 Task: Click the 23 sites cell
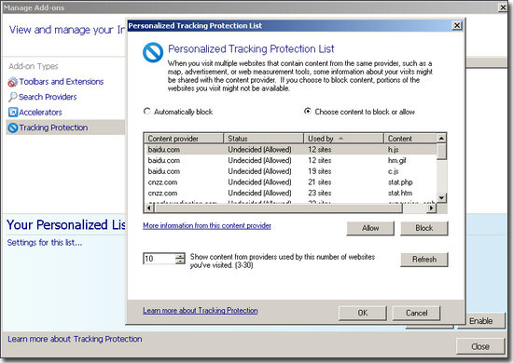pyautogui.click(x=320, y=193)
